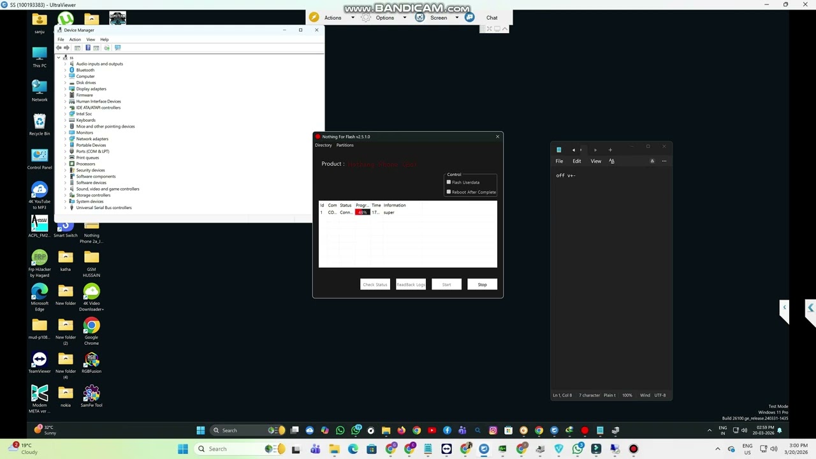Open Notepad Edit menu
816x459 pixels.
coord(576,161)
